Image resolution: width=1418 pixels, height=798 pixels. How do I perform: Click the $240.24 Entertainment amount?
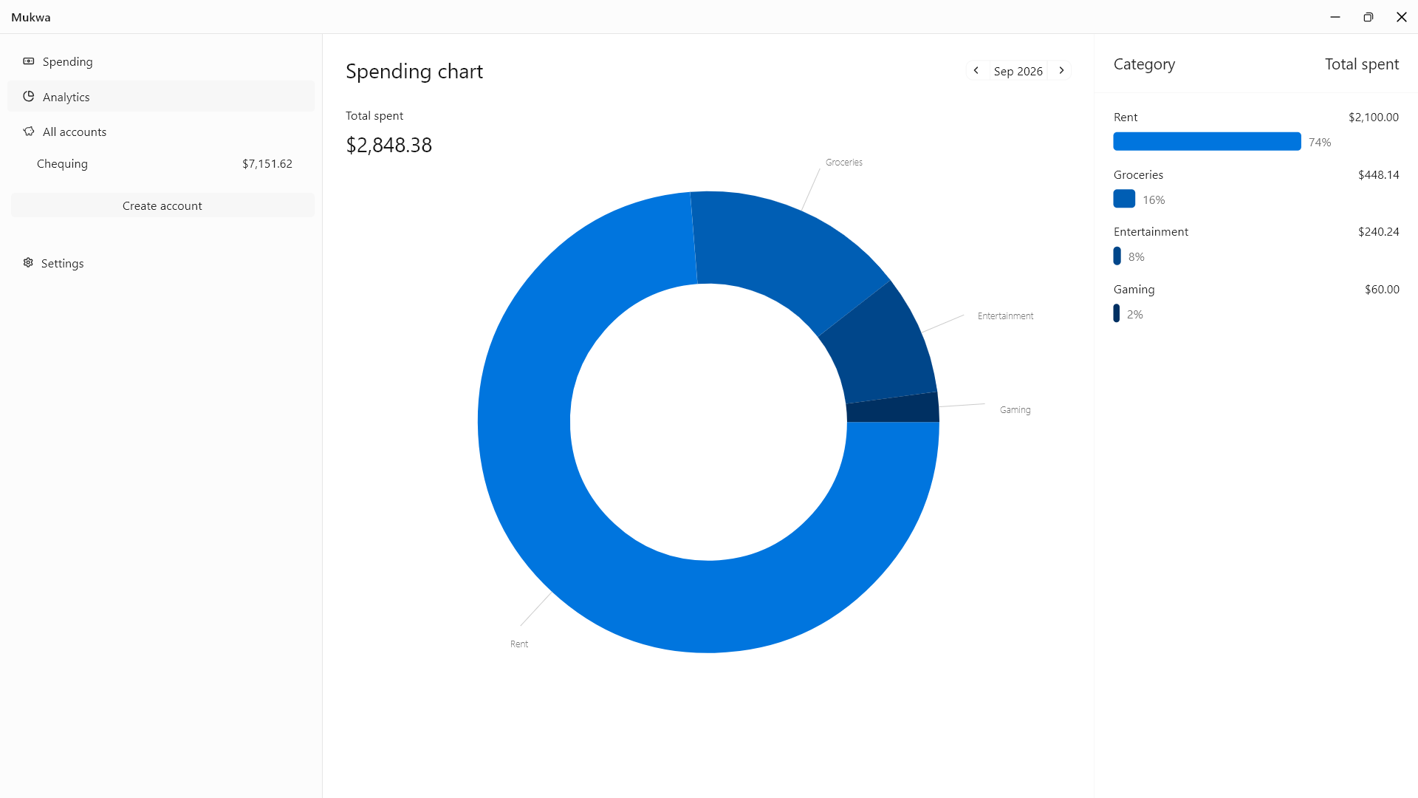1379,232
